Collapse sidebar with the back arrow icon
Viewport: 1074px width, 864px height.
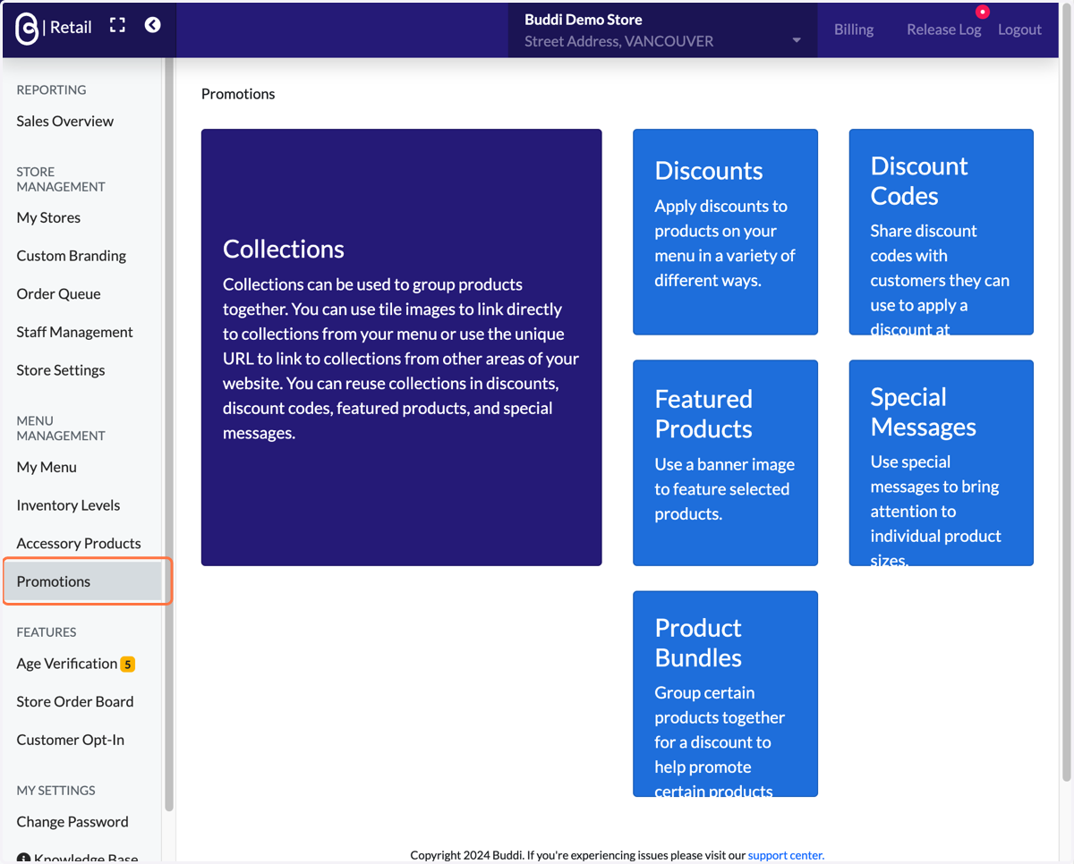pos(153,25)
